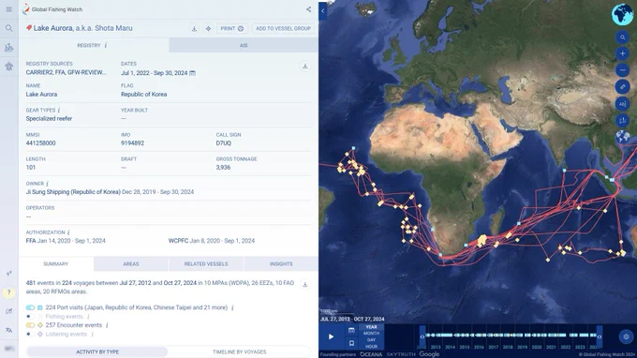Select the Insights tab
Viewport: 637px width, 358px height.
coord(281,264)
